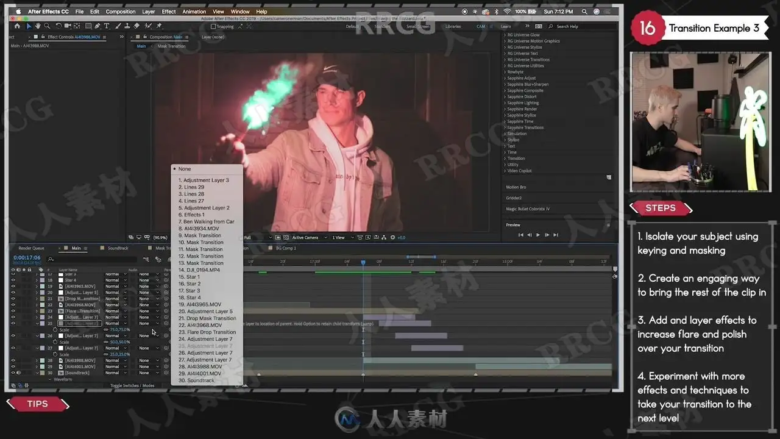Image resolution: width=780 pixels, height=439 pixels.
Task: Open the Composition Mini-Flowchart icon
Action: tap(146, 259)
